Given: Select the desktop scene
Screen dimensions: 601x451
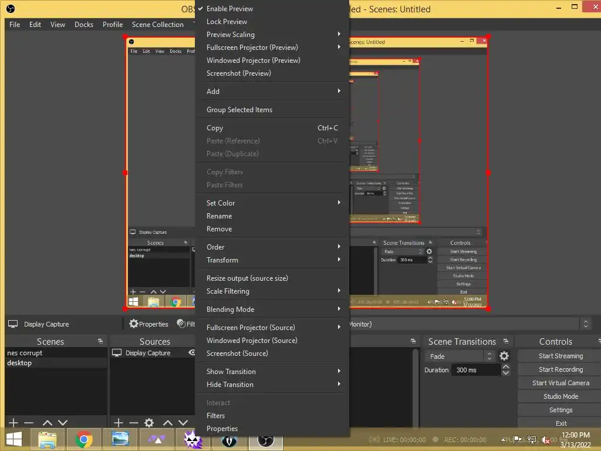Looking at the screenshot, I should tap(56, 363).
